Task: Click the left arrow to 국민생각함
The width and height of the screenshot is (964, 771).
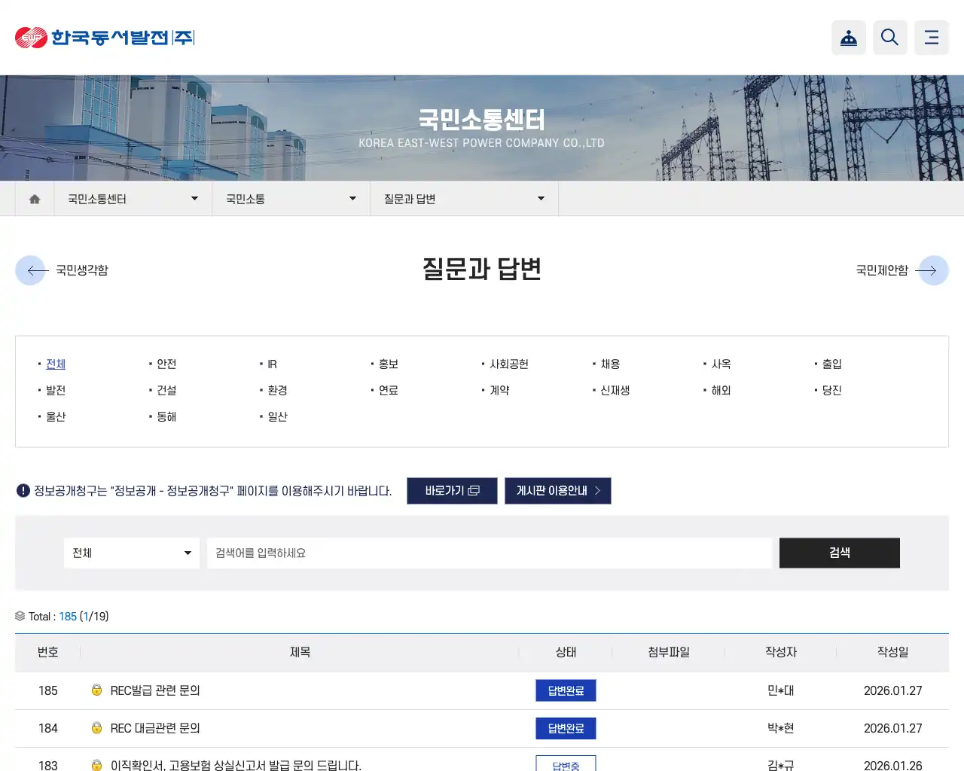Action: (x=31, y=270)
